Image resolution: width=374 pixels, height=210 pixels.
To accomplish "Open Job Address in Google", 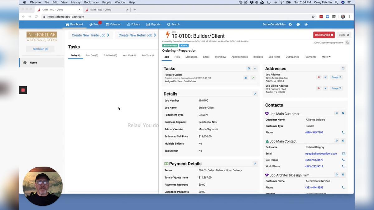I will pos(336,77).
